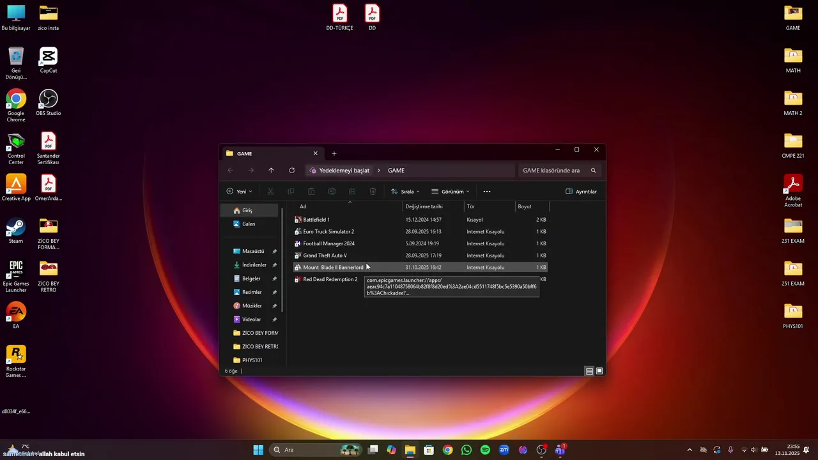The height and width of the screenshot is (460, 818).
Task: Add a new Explorer tab
Action: coord(334,153)
